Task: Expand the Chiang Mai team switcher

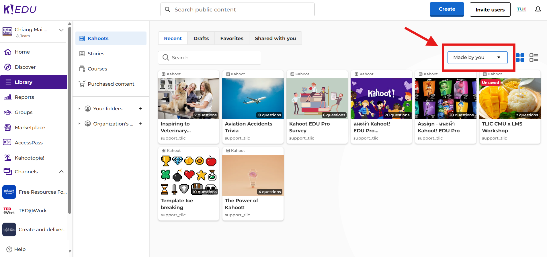Action: pos(61,30)
